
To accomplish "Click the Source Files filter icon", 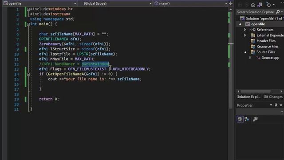I will point(253,52).
